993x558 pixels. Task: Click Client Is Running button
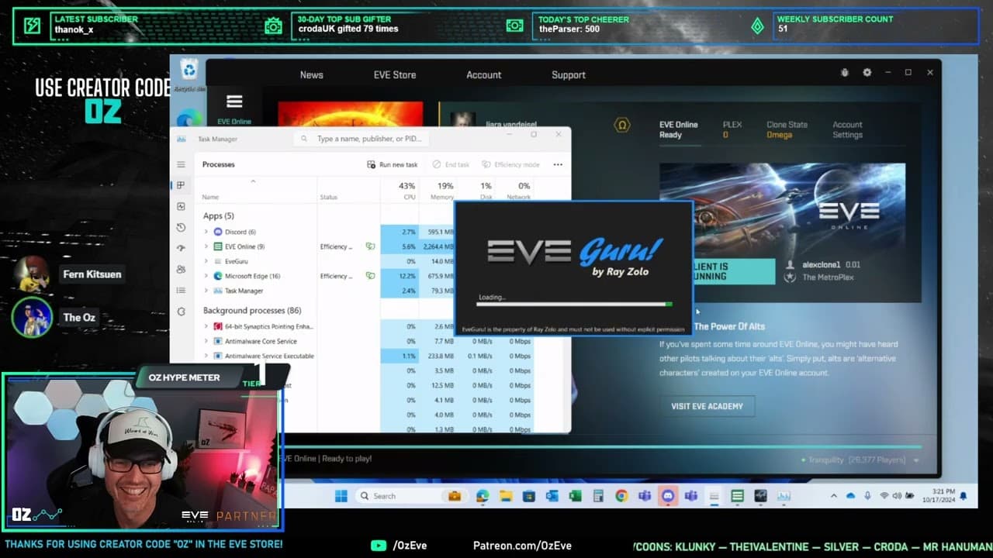tap(733, 271)
